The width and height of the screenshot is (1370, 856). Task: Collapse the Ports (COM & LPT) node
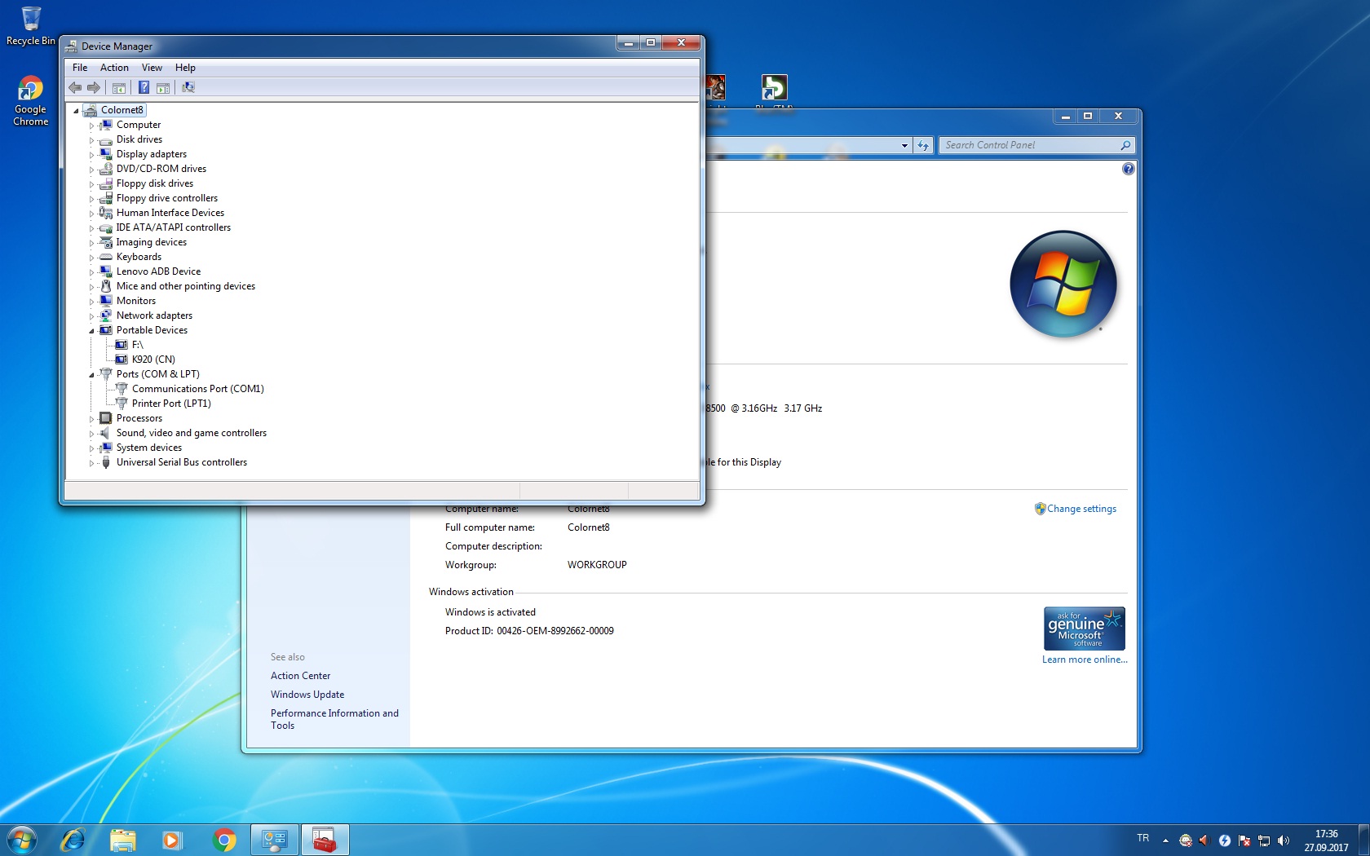tap(91, 375)
